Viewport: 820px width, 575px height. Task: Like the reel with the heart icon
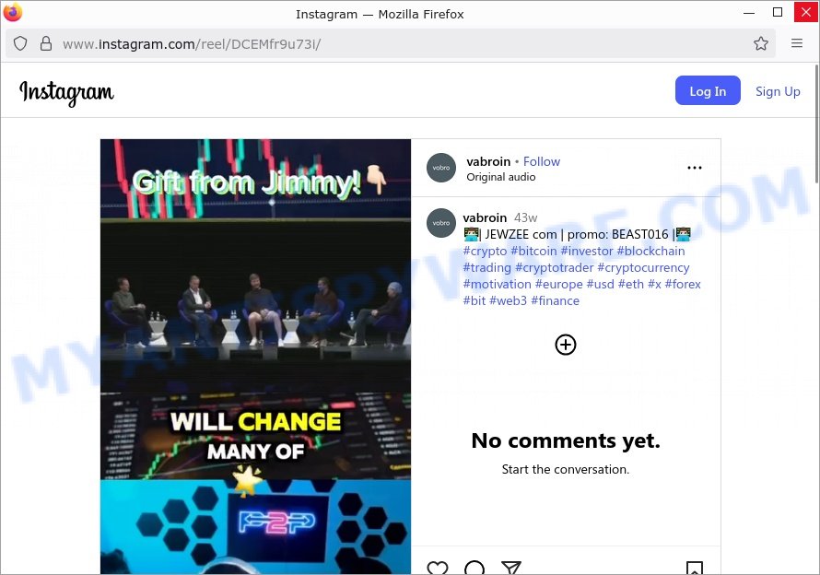pos(438,569)
